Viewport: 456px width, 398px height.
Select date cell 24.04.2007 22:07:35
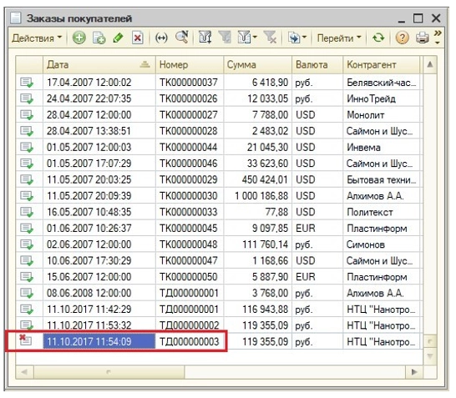(x=99, y=98)
